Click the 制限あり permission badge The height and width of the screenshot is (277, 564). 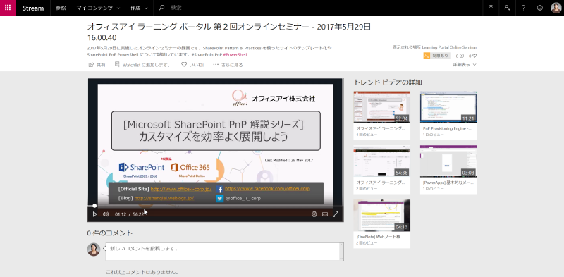437,56
